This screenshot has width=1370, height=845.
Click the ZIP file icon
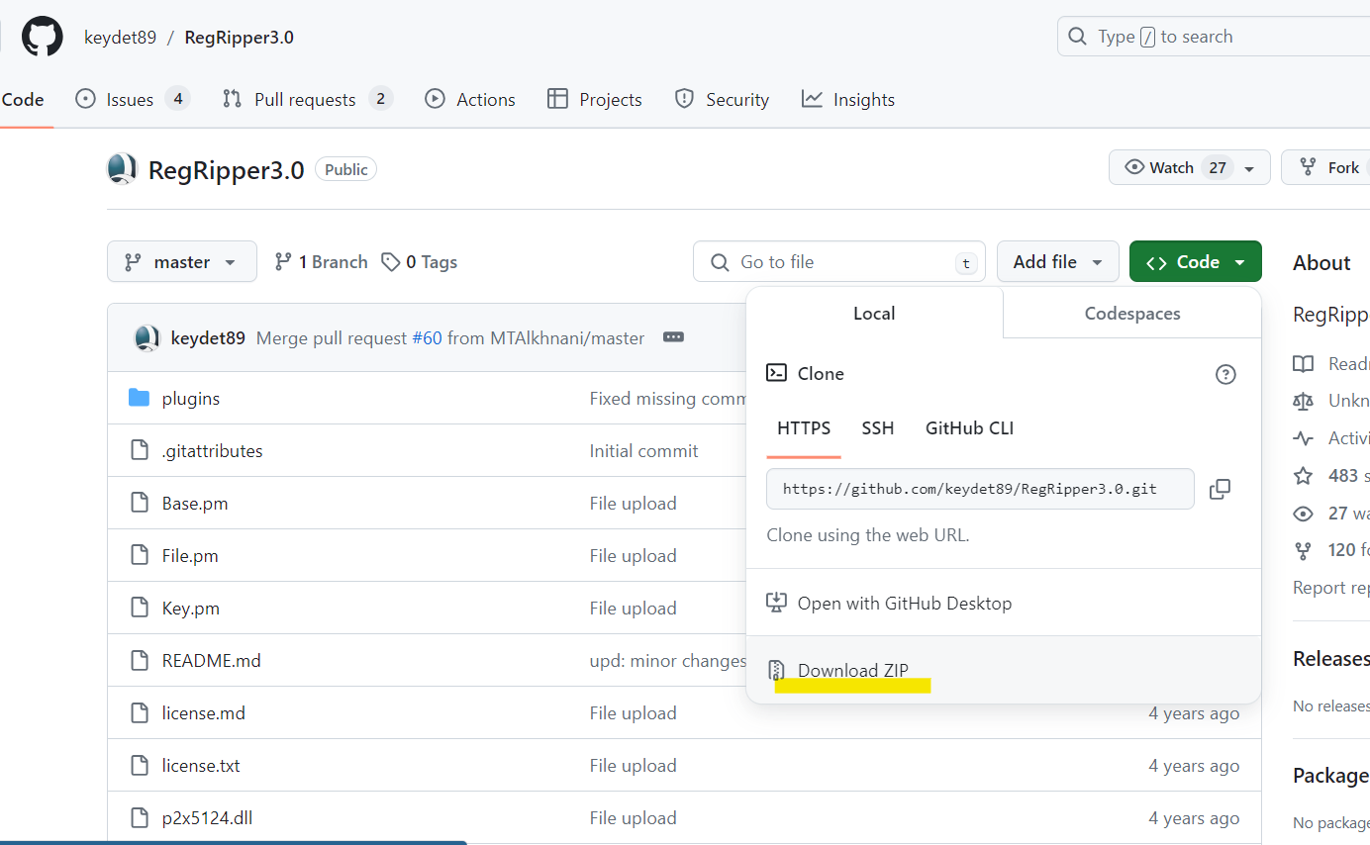(777, 670)
